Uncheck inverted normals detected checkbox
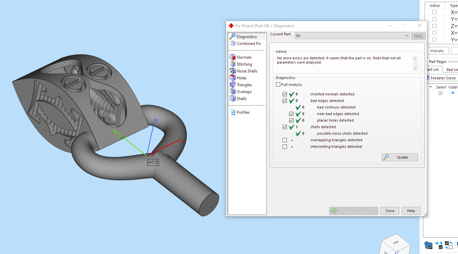Viewport: 458px width, 254px height. pyautogui.click(x=285, y=94)
